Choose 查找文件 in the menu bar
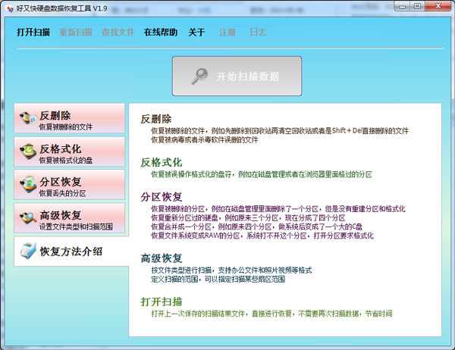 pyautogui.click(x=118, y=33)
